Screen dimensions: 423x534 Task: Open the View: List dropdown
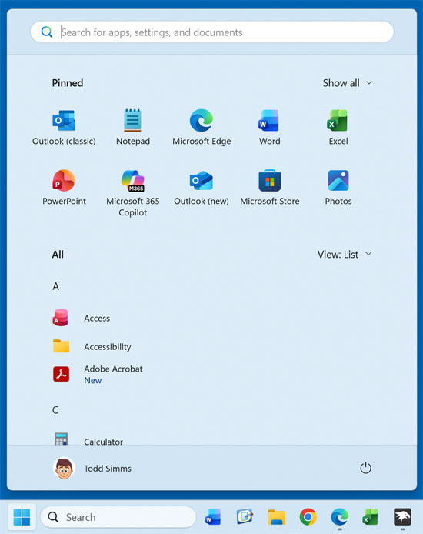tap(345, 255)
